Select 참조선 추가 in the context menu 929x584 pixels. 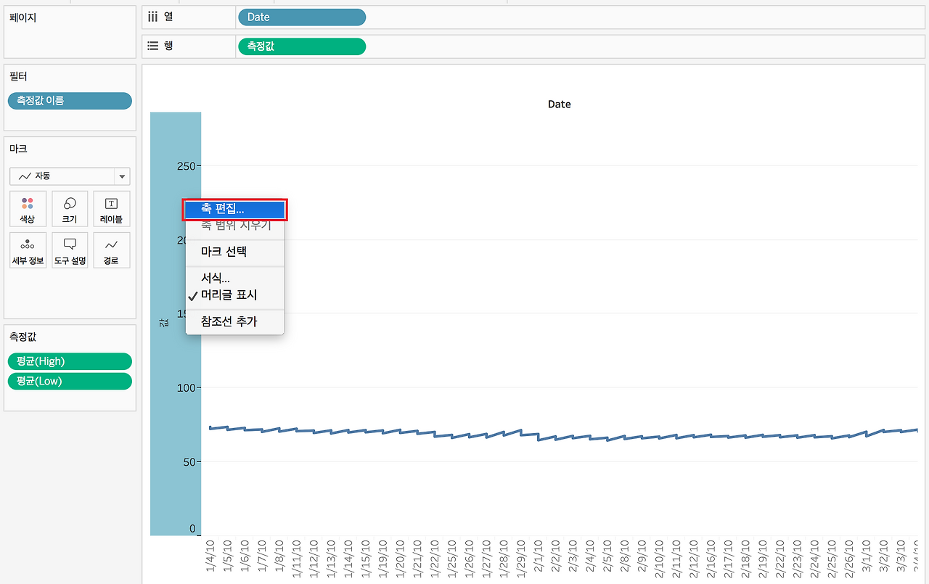[x=235, y=321]
